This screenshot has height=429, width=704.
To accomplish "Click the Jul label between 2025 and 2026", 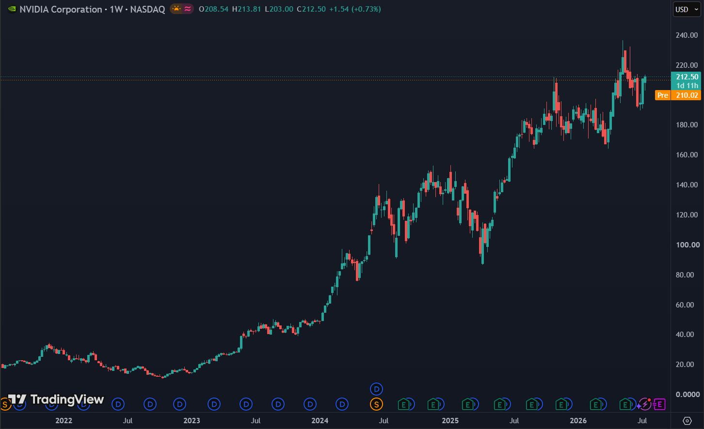I will point(514,421).
